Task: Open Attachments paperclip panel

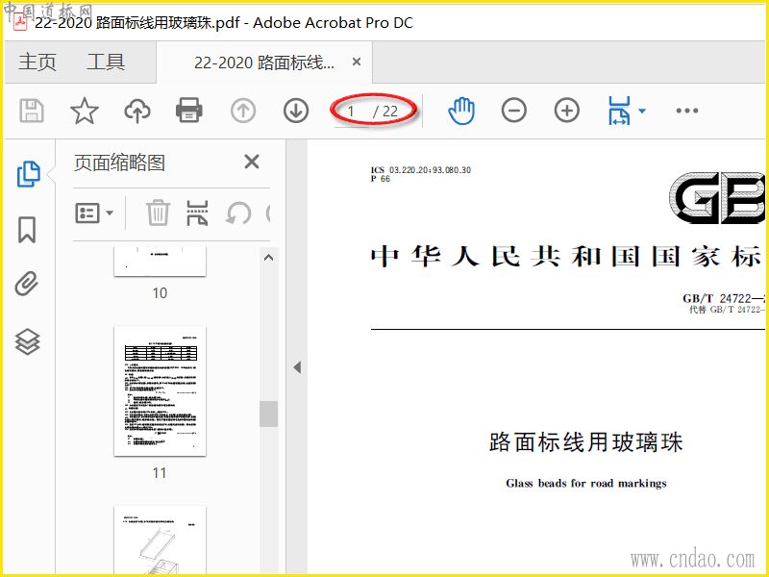Action: pos(27,284)
